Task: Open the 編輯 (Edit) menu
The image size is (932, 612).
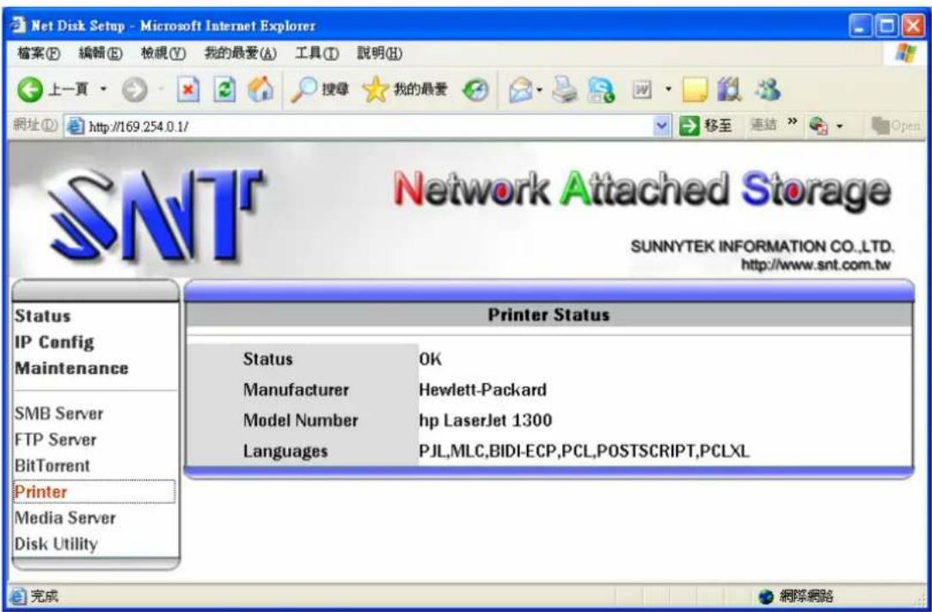Action: click(x=101, y=53)
